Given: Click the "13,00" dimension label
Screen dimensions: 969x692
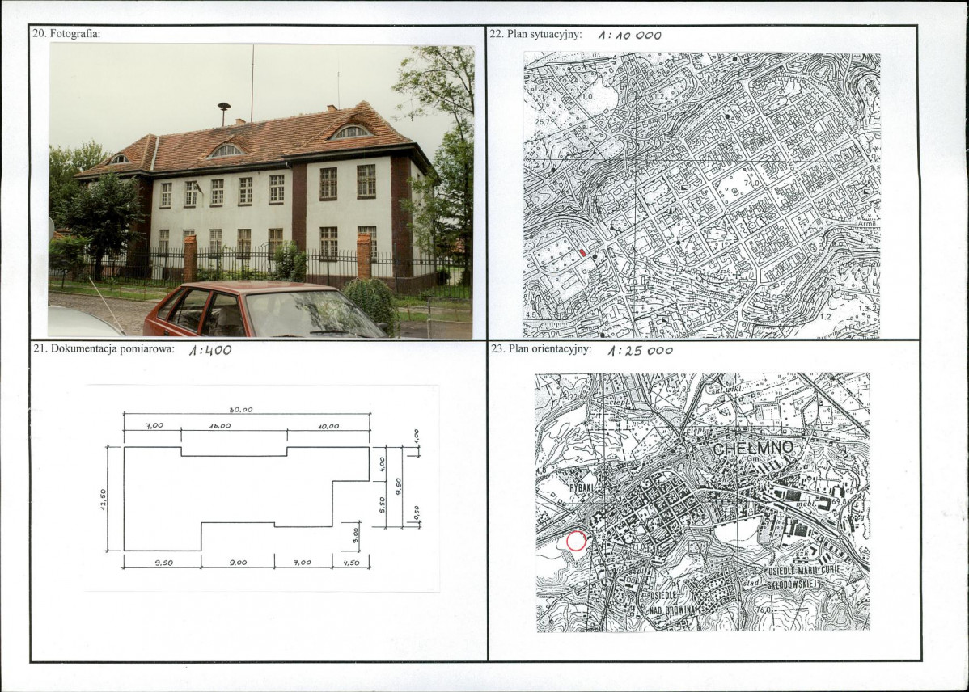Looking at the screenshot, I should pos(220,426).
